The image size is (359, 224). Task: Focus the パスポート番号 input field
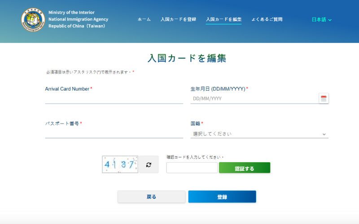click(x=114, y=133)
